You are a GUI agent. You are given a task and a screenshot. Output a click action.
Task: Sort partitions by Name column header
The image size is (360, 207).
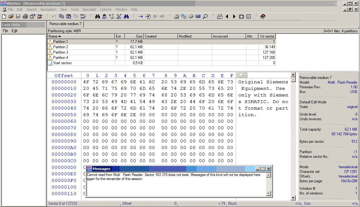pos(81,36)
